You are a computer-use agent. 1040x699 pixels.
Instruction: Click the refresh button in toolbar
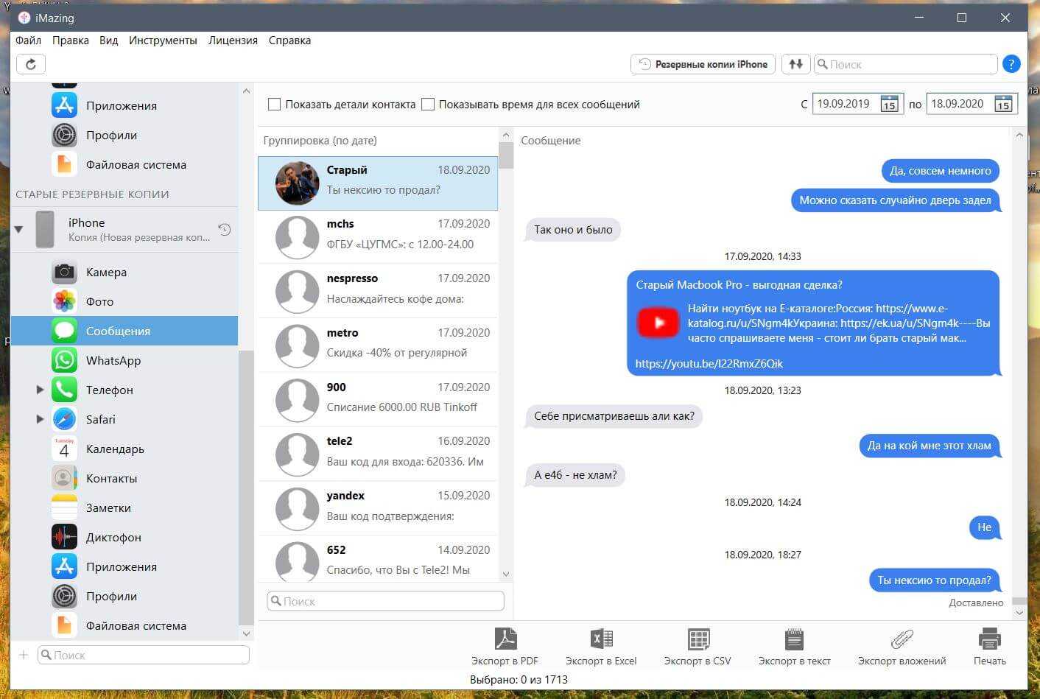[x=31, y=64]
